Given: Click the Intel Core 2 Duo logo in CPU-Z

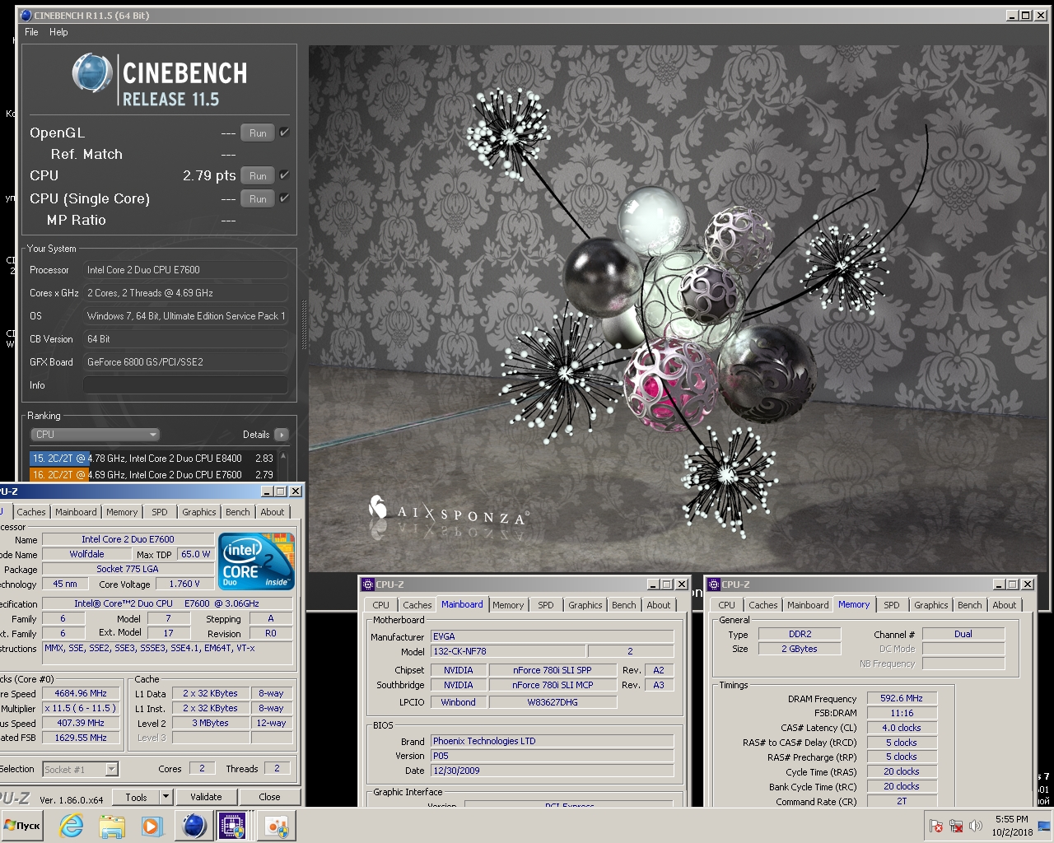Looking at the screenshot, I should pos(258,561).
